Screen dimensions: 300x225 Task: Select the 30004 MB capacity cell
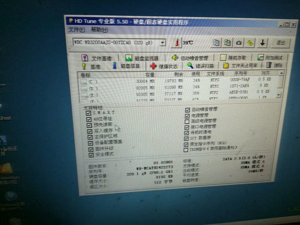(145, 81)
